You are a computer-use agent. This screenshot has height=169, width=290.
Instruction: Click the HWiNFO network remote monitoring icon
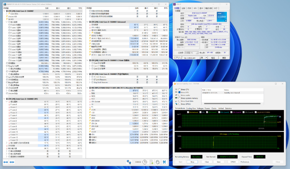129,162
